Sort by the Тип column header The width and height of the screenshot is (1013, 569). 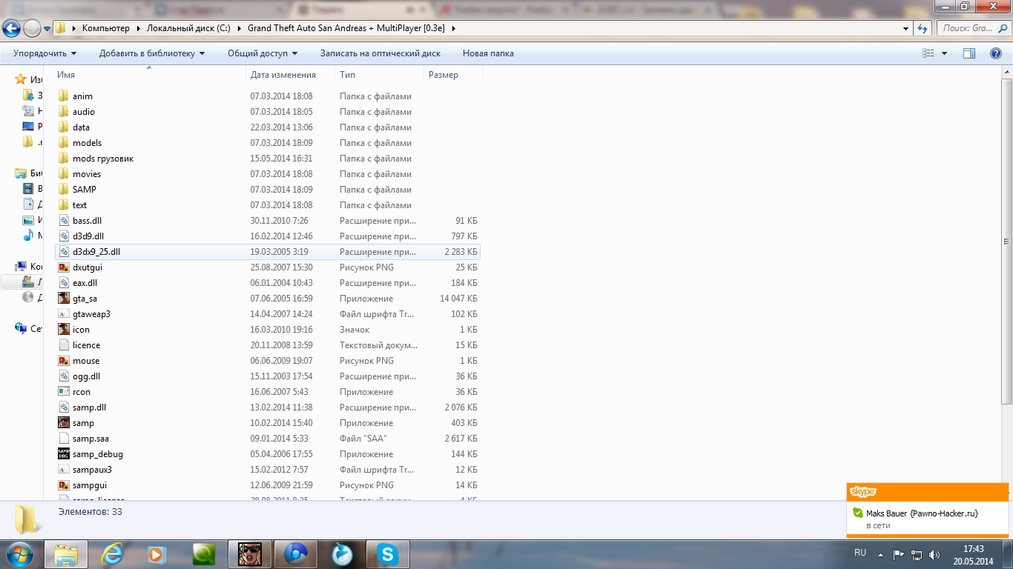347,75
